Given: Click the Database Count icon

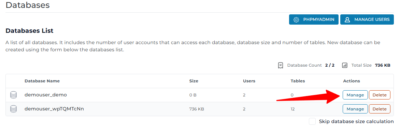Looking at the screenshot, I should (280, 65).
